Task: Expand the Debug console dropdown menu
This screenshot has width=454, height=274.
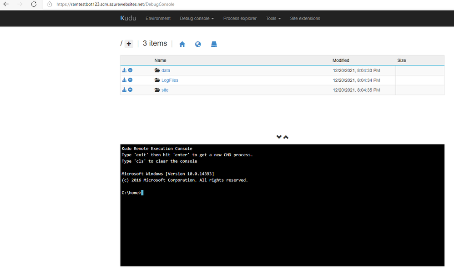Action: point(197,19)
